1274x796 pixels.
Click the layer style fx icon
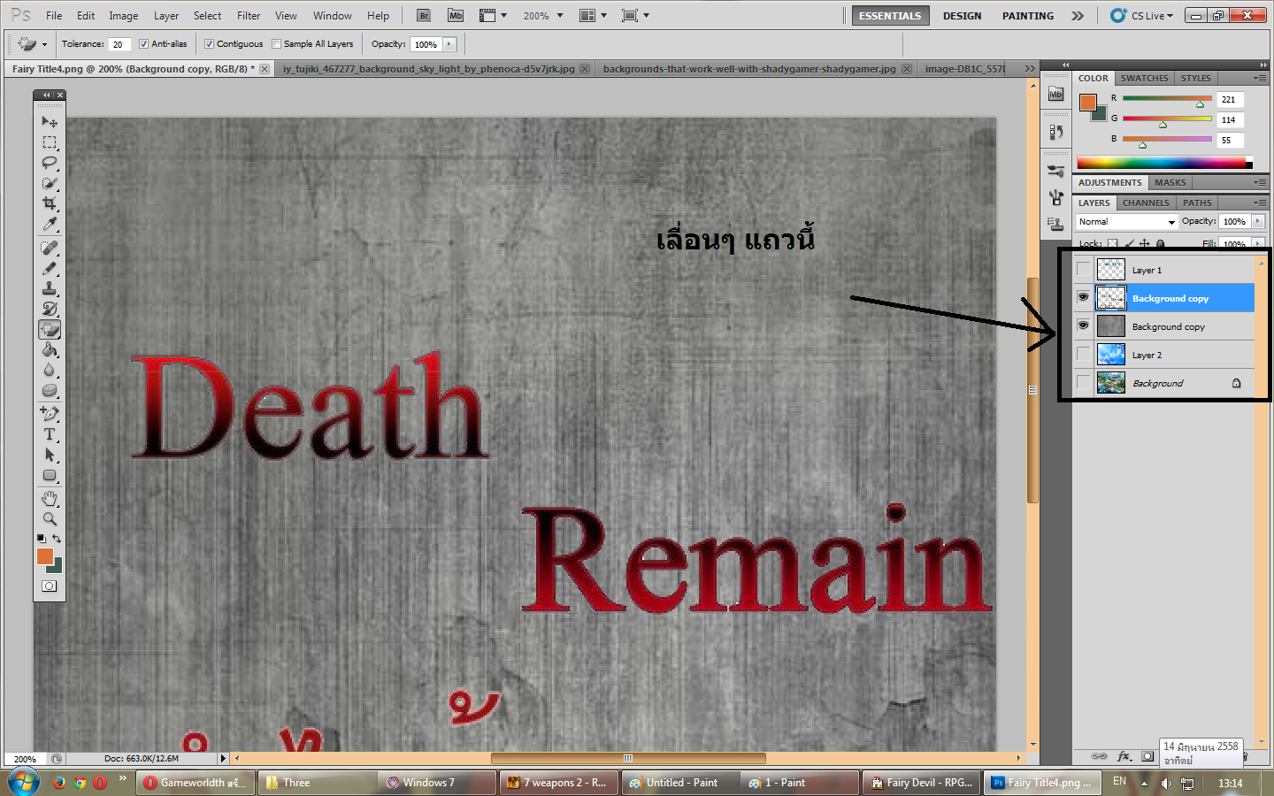1124,756
